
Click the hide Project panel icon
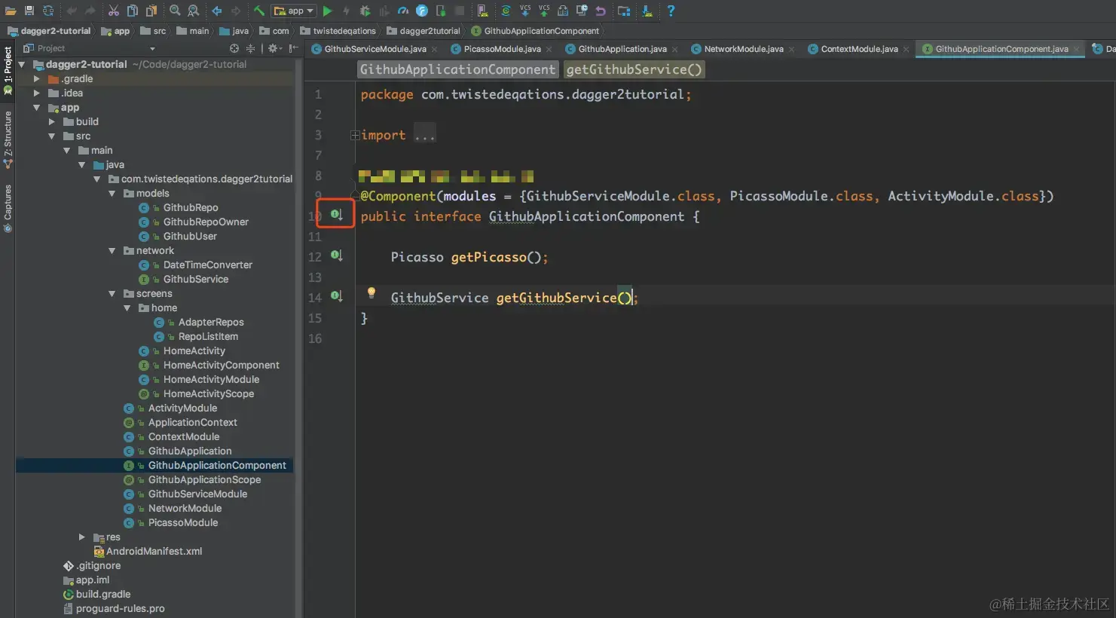pos(294,48)
